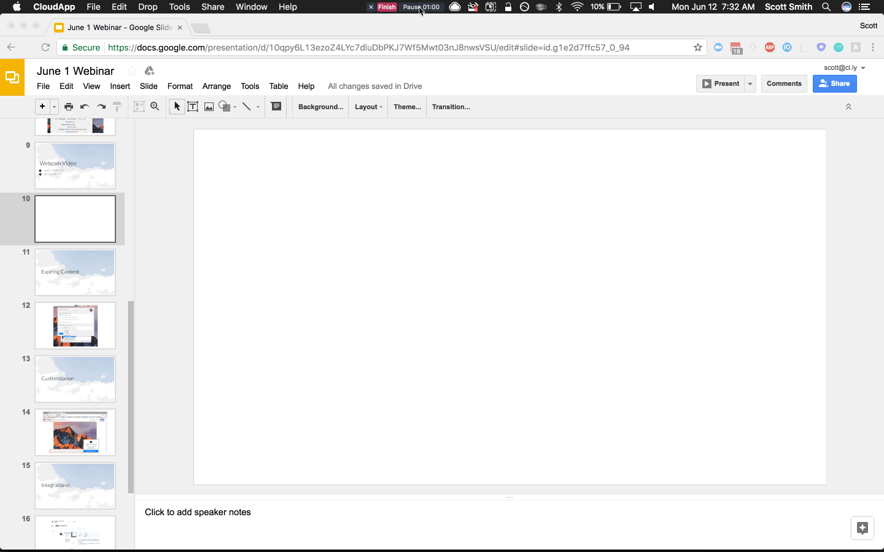884x552 pixels.
Task: Click the Finish recording button
Action: 387,7
